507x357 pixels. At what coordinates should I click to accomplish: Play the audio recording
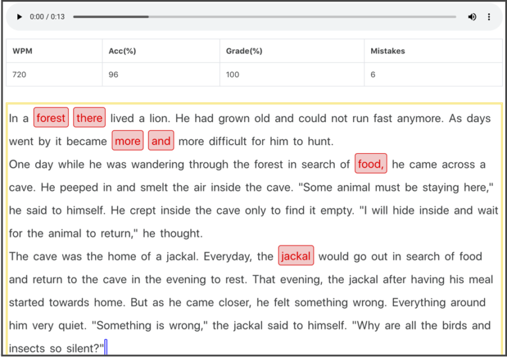19,16
